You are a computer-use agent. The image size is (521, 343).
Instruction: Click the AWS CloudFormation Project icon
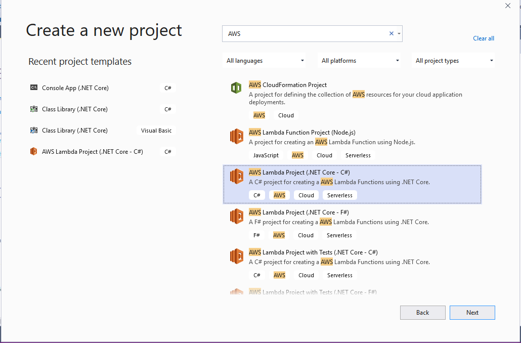[236, 88]
